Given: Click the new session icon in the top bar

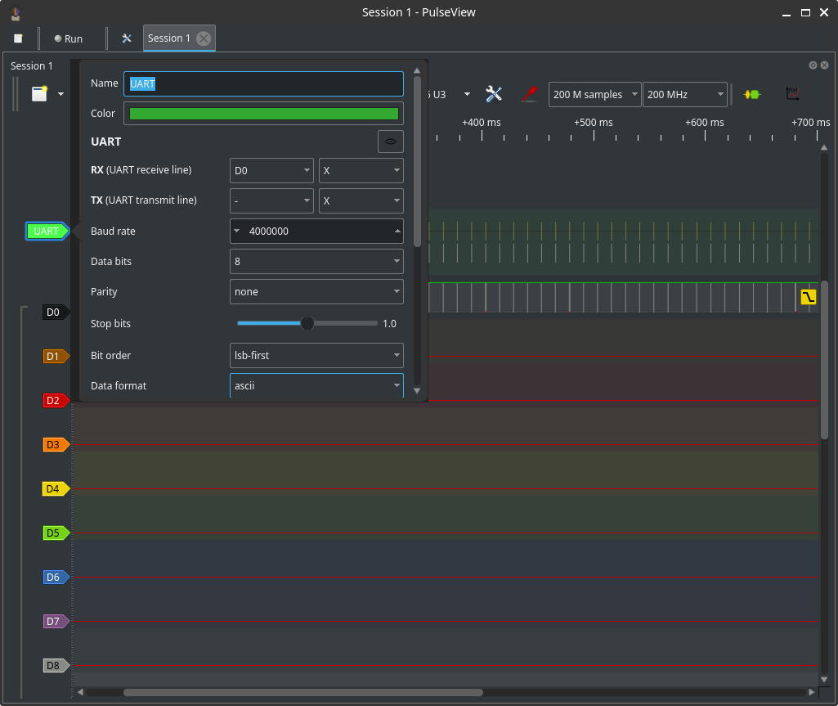Looking at the screenshot, I should 18,38.
